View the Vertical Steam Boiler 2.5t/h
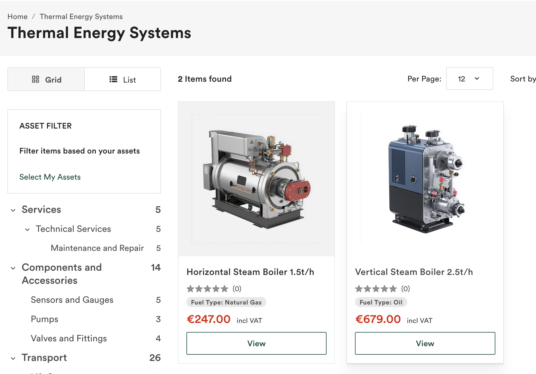Image resolution: width=536 pixels, height=374 pixels. [425, 343]
